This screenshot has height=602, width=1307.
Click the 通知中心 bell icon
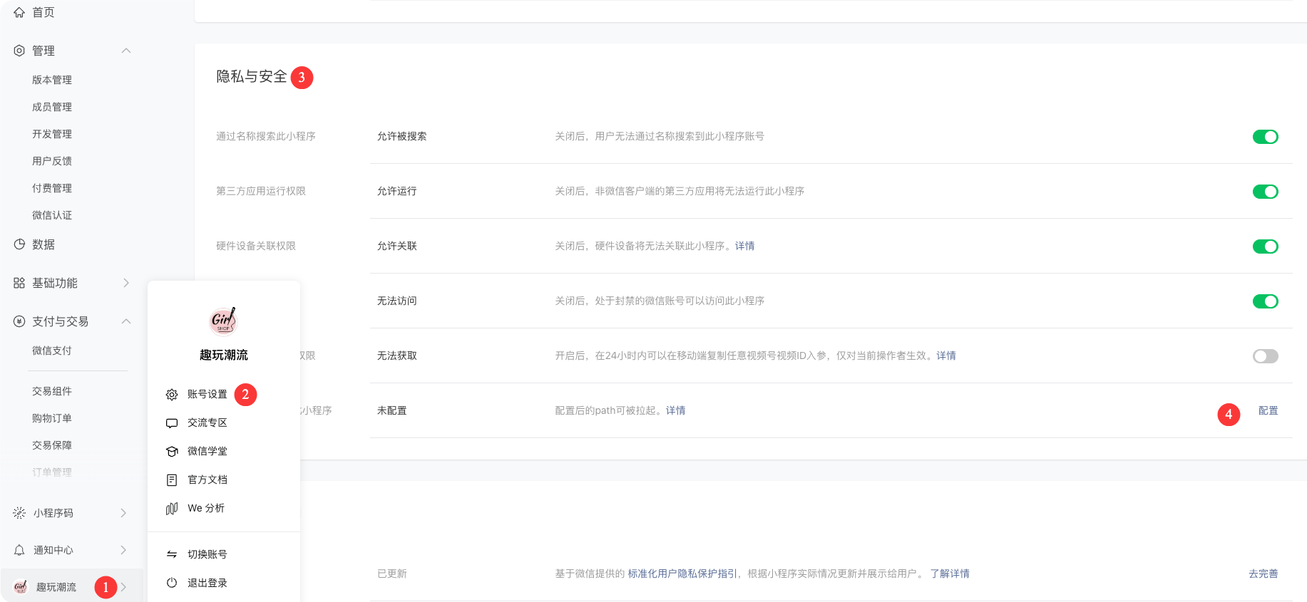pos(19,550)
